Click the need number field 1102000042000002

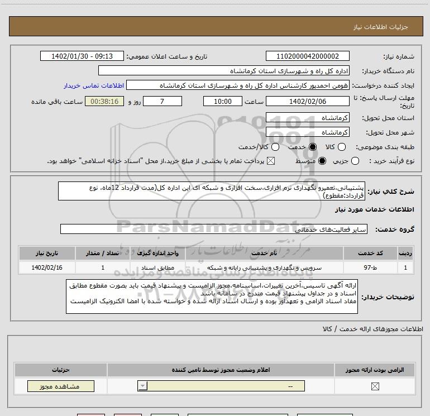pyautogui.click(x=307, y=56)
